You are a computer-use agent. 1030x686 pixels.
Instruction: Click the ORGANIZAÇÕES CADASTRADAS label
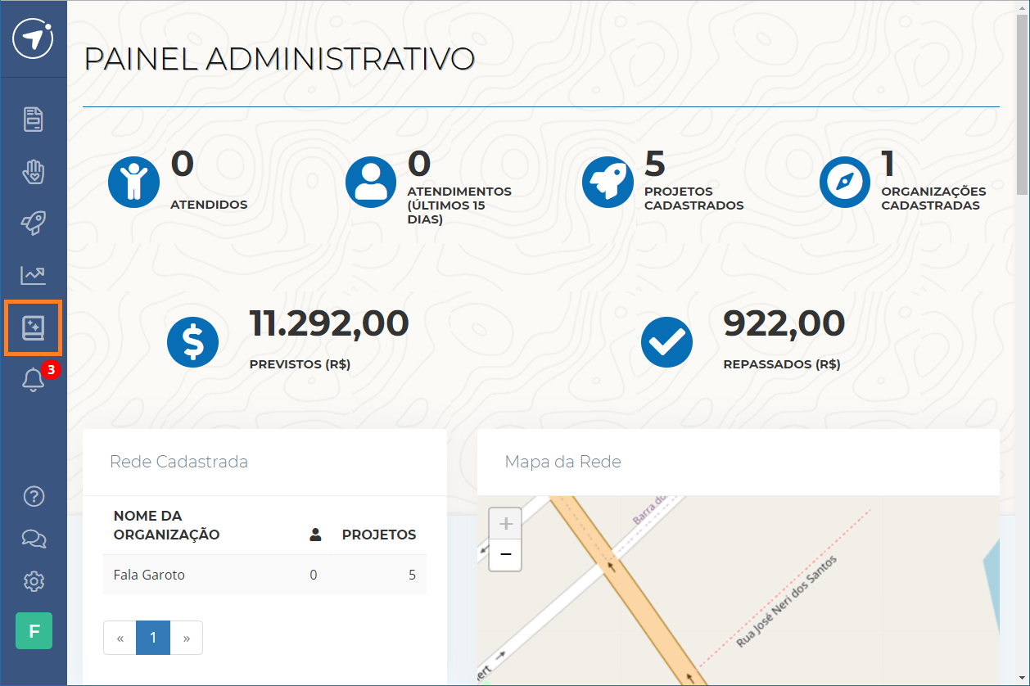coord(933,198)
